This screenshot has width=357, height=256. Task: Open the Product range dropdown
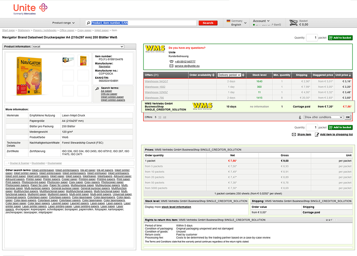pos(63,23)
